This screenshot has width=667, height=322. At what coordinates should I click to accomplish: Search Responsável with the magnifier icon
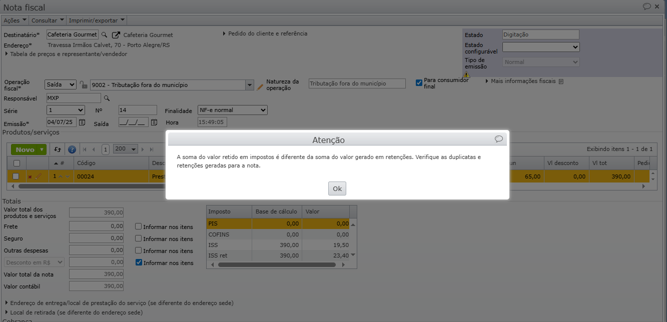[107, 98]
